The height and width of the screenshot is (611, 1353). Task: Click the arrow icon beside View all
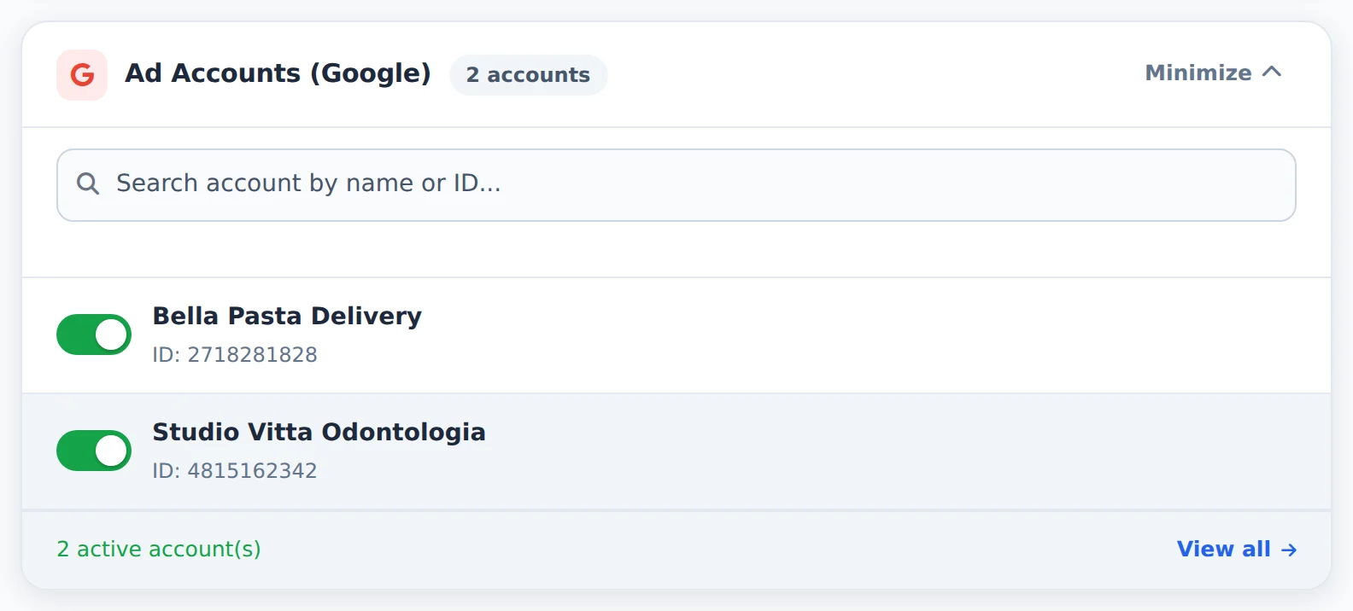(x=1289, y=550)
